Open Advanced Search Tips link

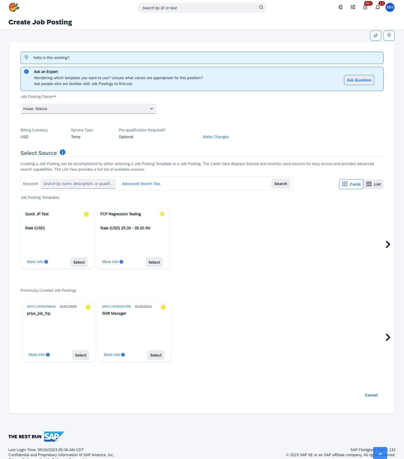[141, 184]
